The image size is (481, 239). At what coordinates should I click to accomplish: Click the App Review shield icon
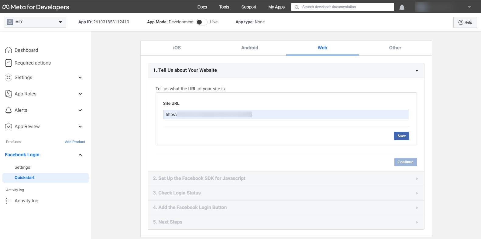[x=9, y=127]
